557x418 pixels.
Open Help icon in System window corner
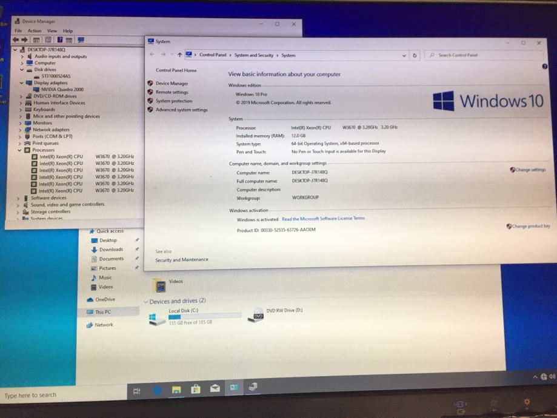coord(544,67)
